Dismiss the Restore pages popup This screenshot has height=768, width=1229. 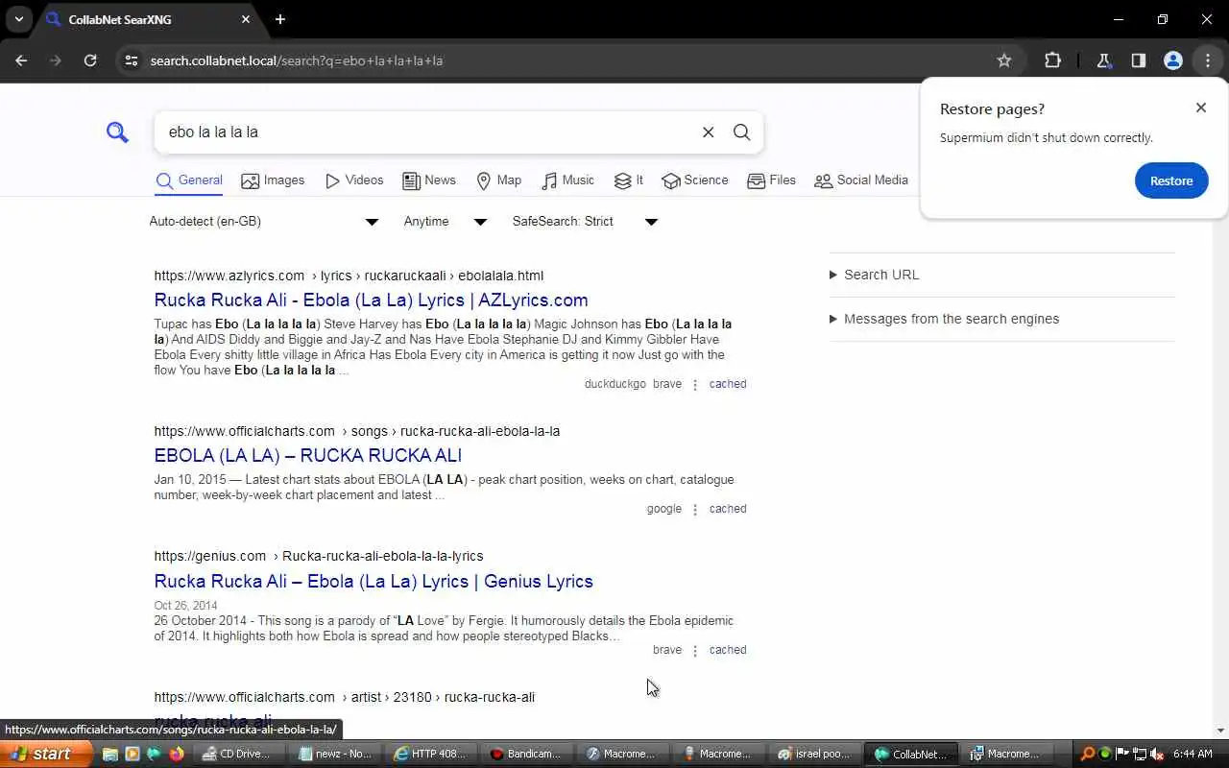1201,108
